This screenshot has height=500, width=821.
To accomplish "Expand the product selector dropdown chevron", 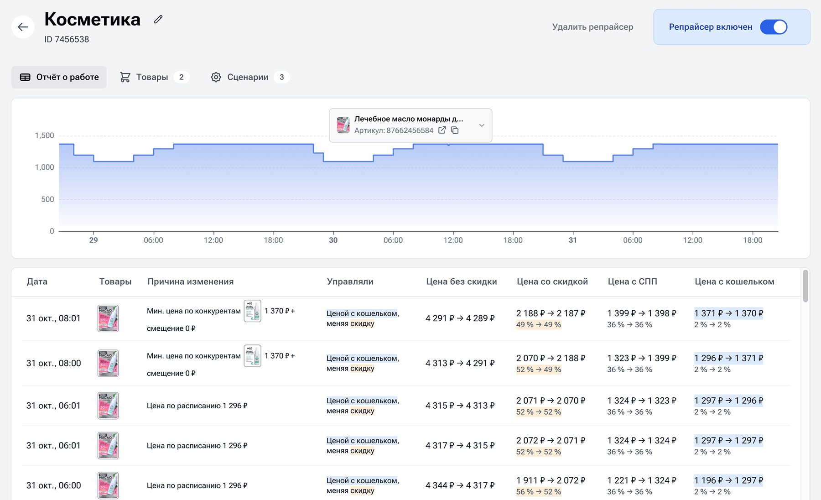I will (x=482, y=125).
